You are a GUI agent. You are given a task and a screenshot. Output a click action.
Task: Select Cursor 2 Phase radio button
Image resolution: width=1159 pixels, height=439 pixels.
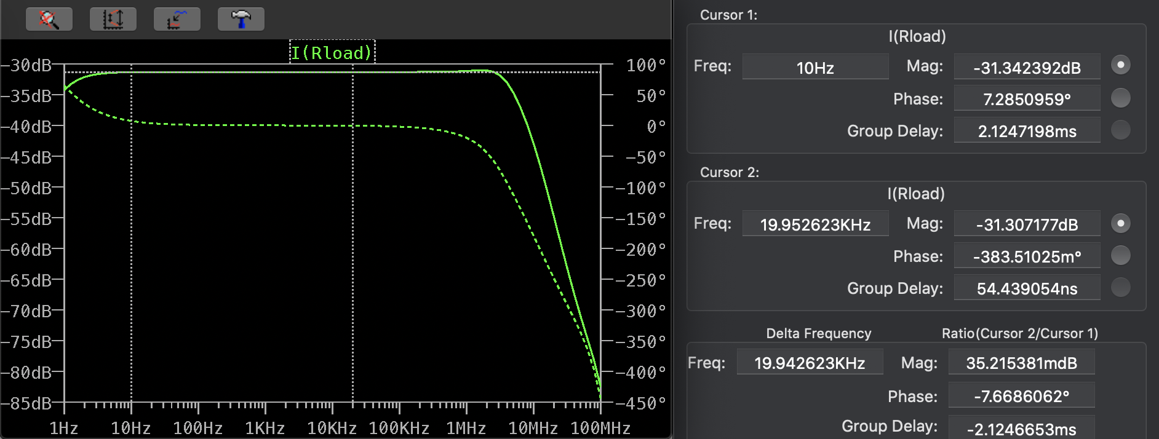click(x=1121, y=255)
